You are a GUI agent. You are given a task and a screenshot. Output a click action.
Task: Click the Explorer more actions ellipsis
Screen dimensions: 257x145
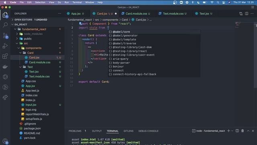coord(59,13)
